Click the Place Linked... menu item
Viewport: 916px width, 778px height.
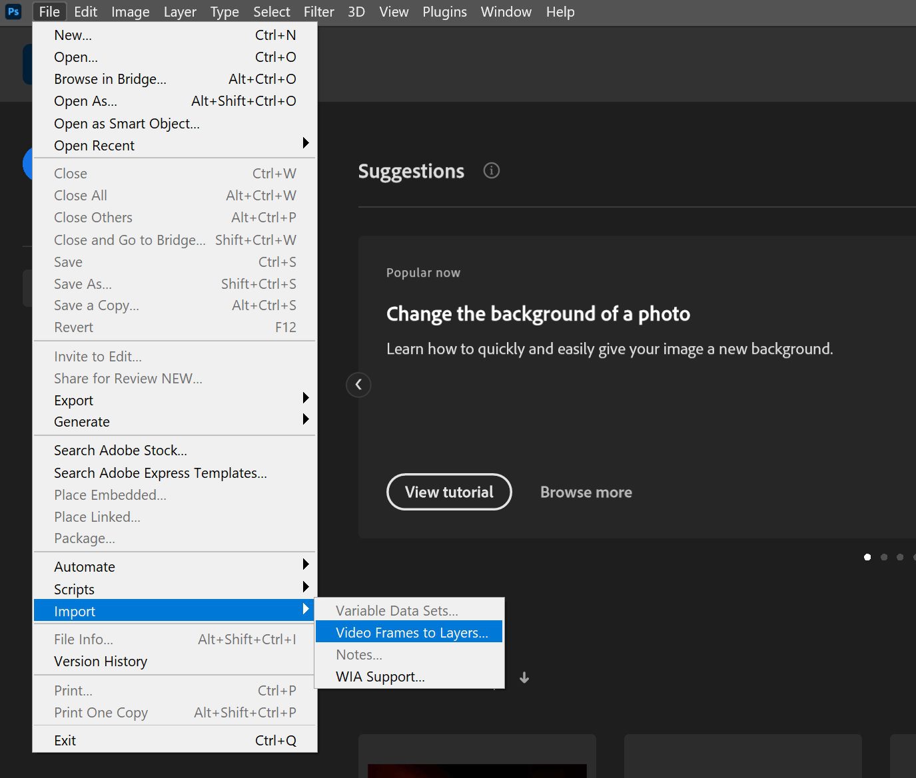click(x=175, y=516)
